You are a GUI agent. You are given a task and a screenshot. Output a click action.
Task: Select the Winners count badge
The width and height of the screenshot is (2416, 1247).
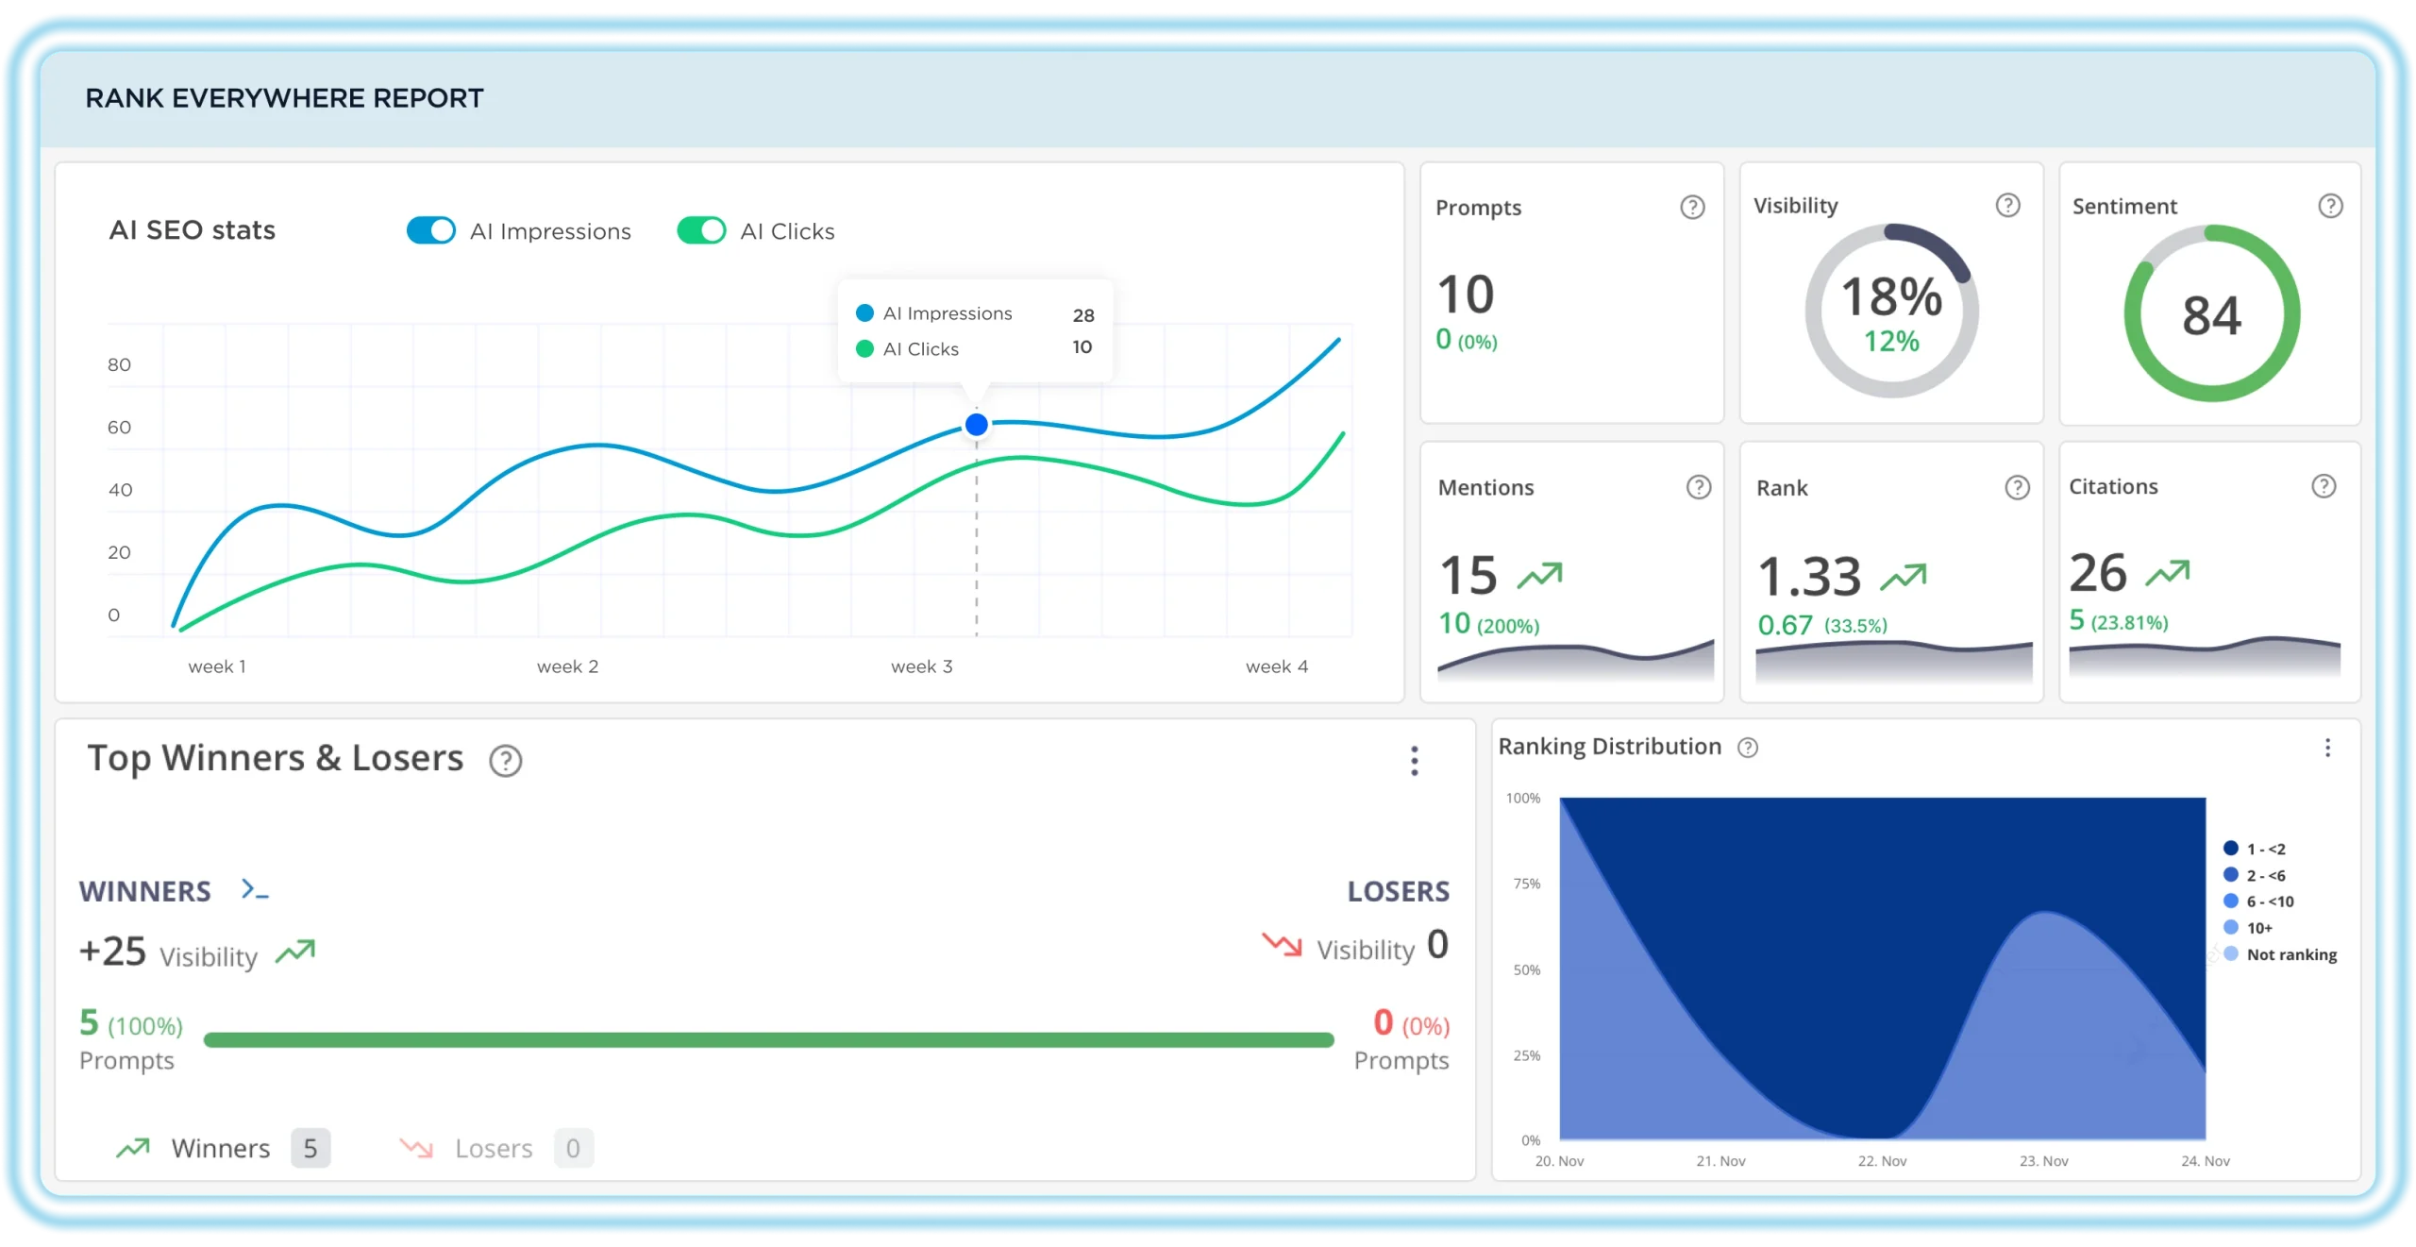point(310,1148)
